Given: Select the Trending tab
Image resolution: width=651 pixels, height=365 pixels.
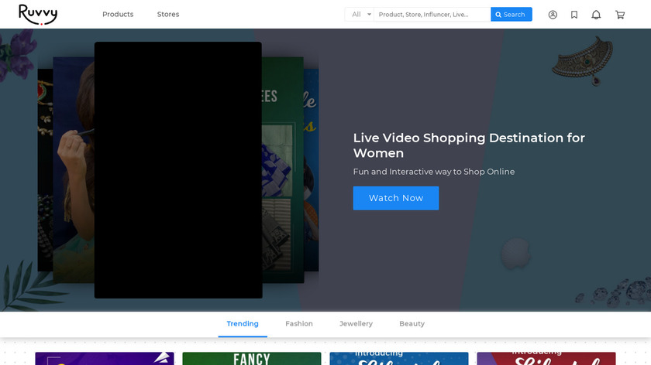Looking at the screenshot, I should (x=243, y=324).
